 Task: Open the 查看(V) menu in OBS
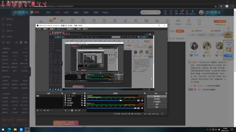coord(53,29)
